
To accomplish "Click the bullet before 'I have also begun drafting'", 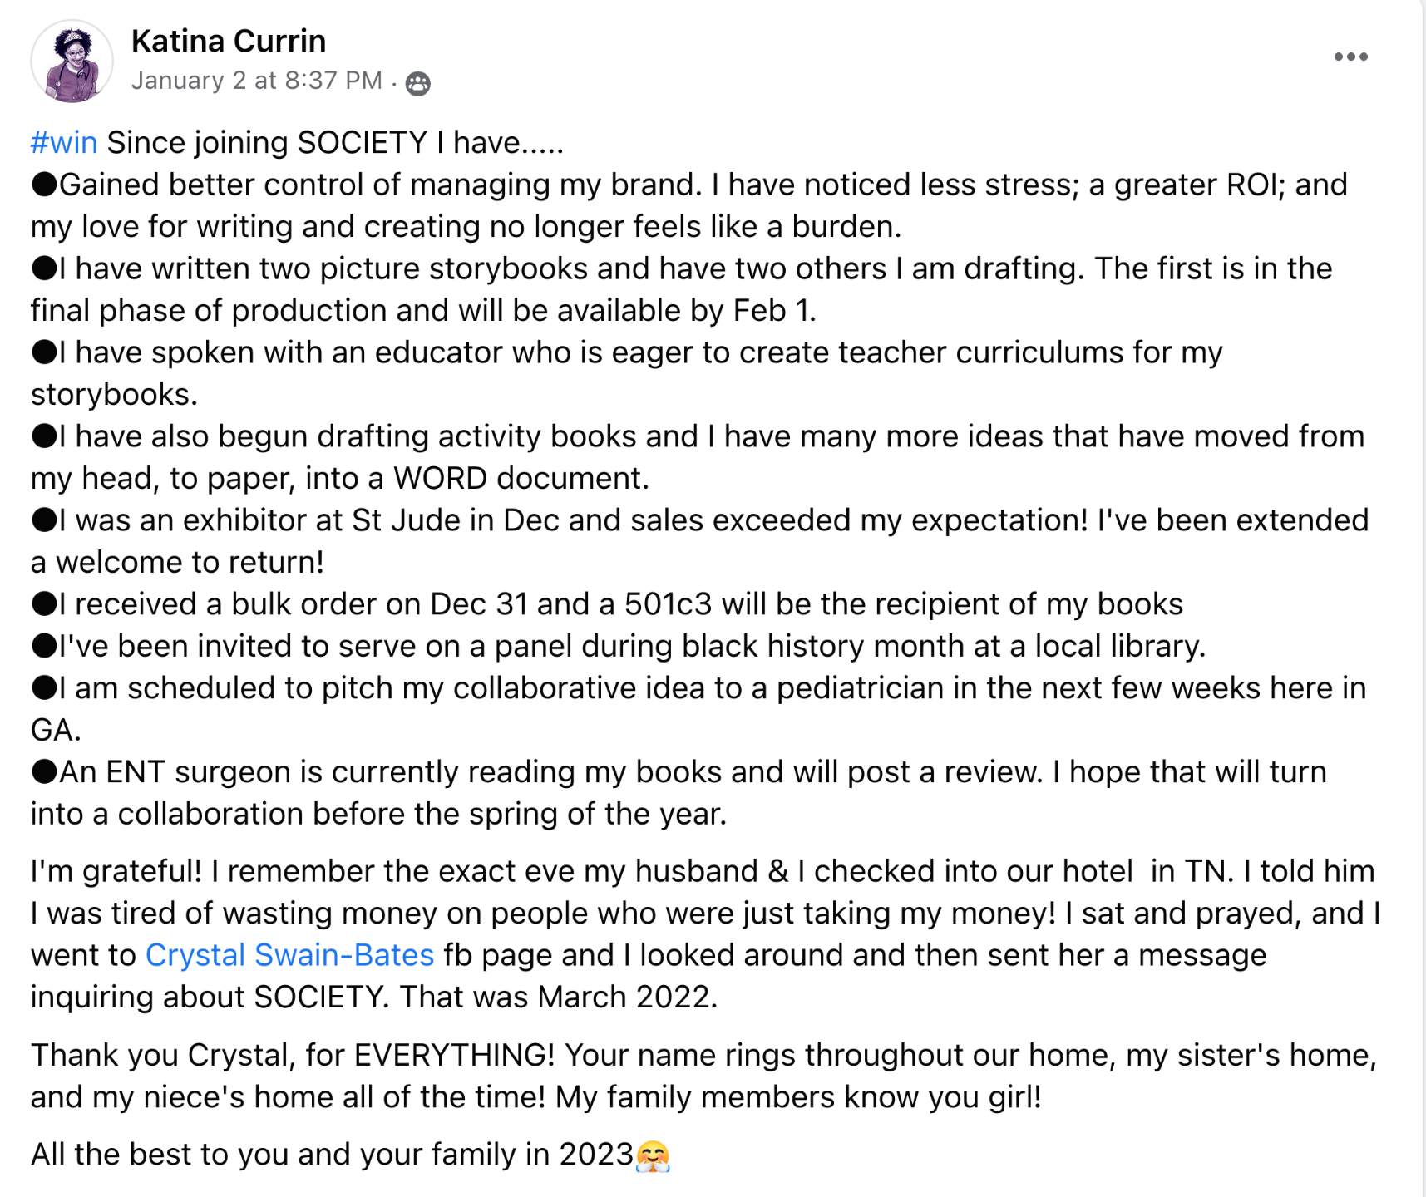I will coord(44,436).
